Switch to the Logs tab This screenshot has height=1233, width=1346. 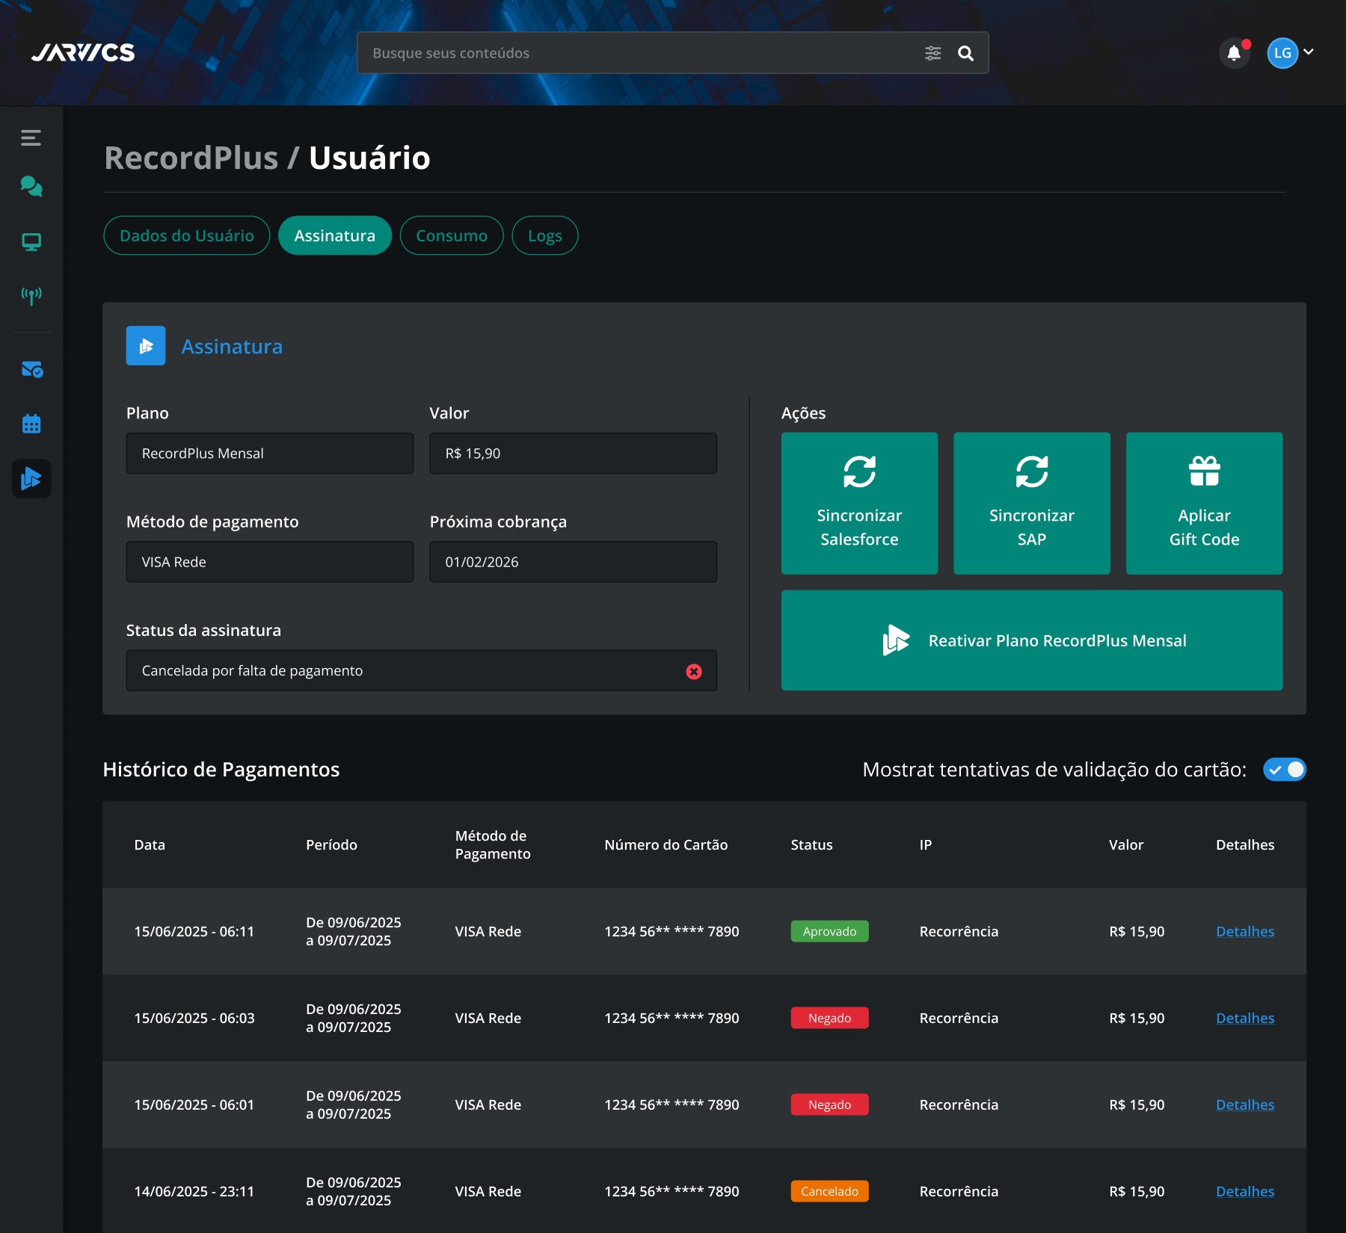click(544, 235)
